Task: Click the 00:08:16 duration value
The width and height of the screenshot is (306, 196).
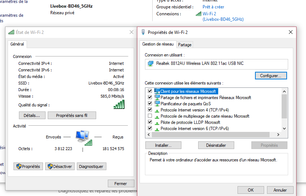Action: (116, 90)
